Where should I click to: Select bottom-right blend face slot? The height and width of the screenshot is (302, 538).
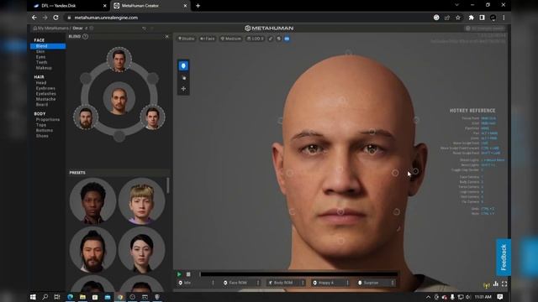(152, 117)
